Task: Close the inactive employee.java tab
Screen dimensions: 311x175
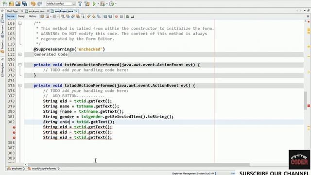Action: [x=48, y=11]
